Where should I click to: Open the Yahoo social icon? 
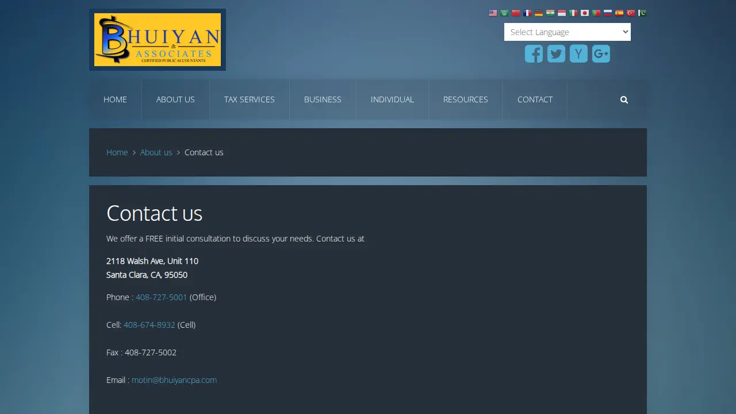coord(578,54)
